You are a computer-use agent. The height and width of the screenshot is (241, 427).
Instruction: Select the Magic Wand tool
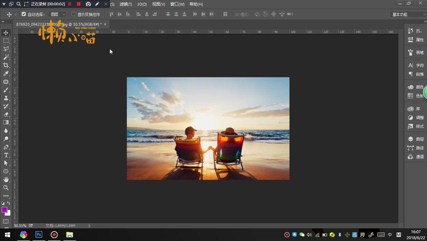point(6,57)
